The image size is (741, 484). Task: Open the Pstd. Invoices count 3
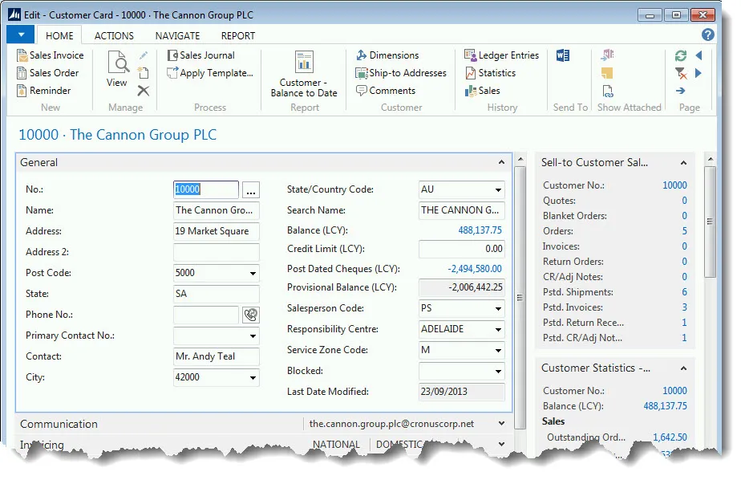pos(684,307)
